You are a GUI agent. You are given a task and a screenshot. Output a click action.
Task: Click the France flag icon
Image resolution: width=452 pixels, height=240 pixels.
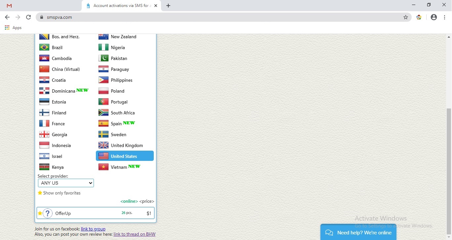pyautogui.click(x=44, y=124)
